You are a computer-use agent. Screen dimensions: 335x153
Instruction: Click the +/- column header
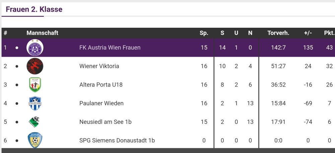[x=308, y=33]
